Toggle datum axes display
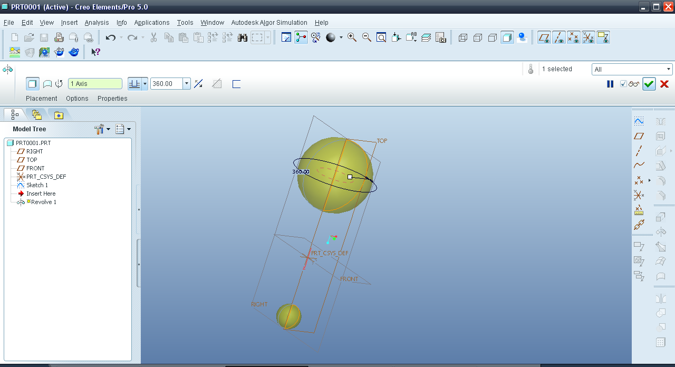The image size is (675, 367). pyautogui.click(x=558, y=37)
